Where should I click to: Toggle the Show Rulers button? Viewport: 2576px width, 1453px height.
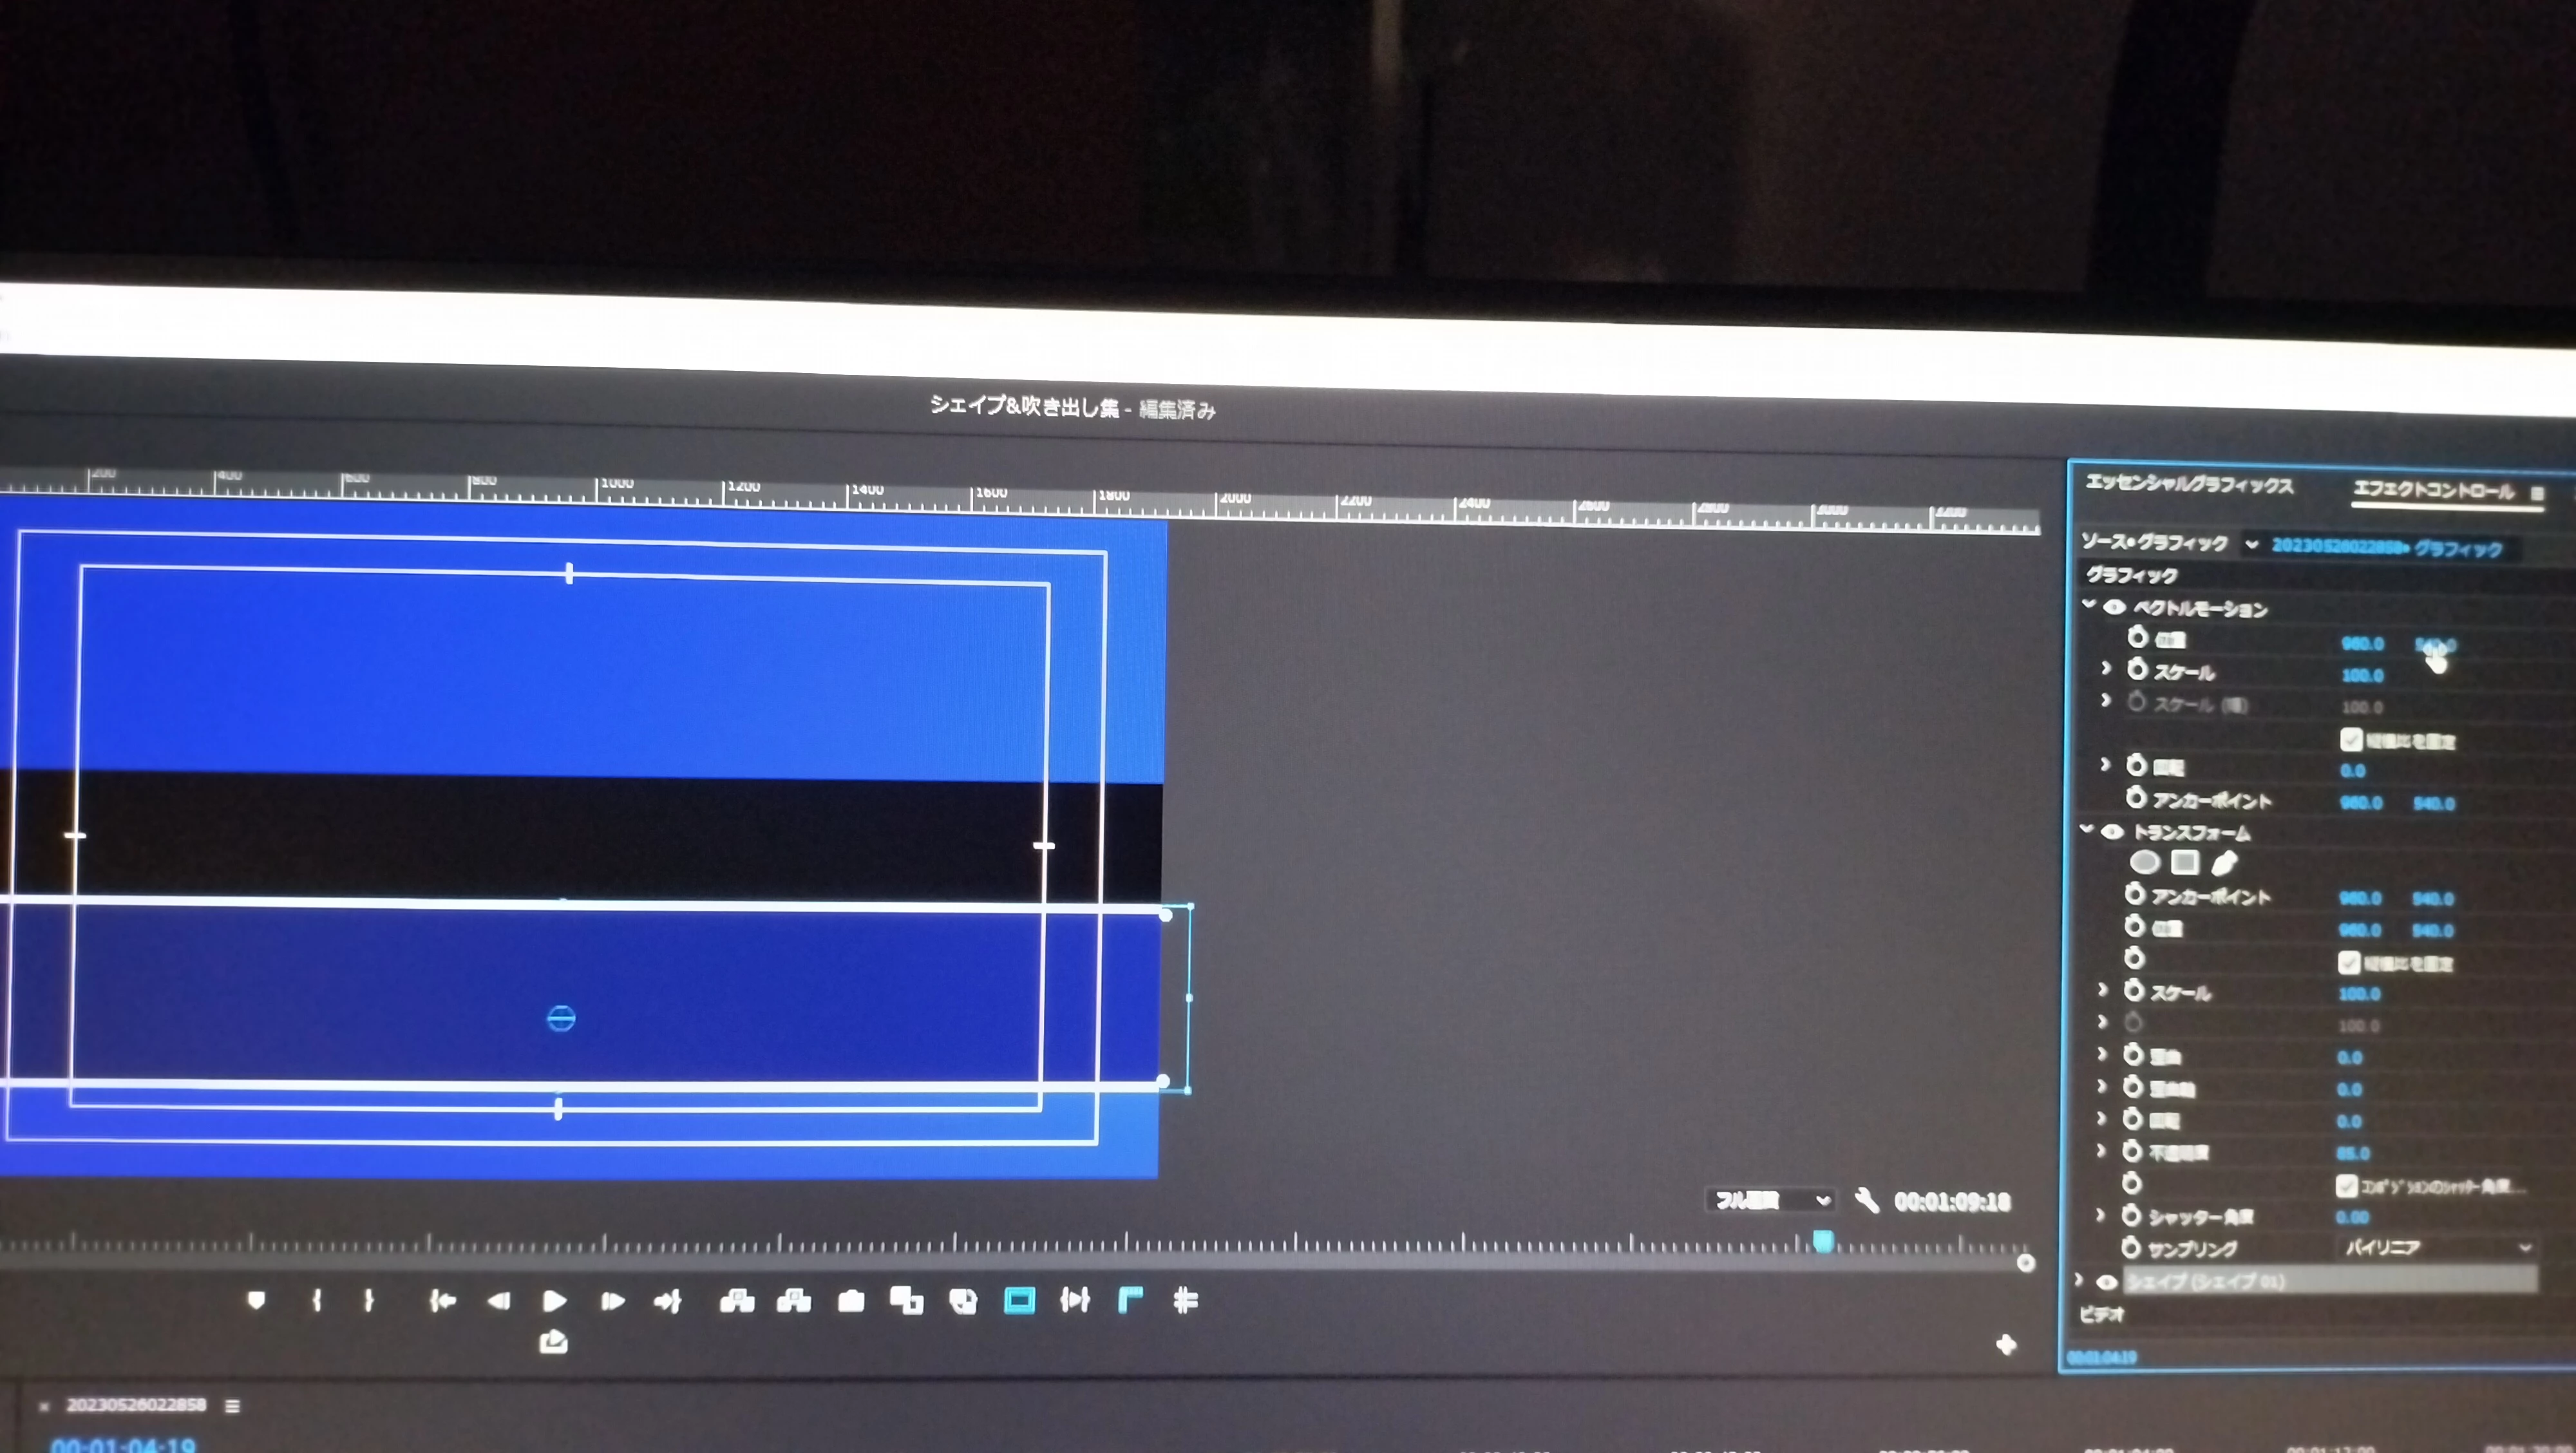[1130, 1300]
